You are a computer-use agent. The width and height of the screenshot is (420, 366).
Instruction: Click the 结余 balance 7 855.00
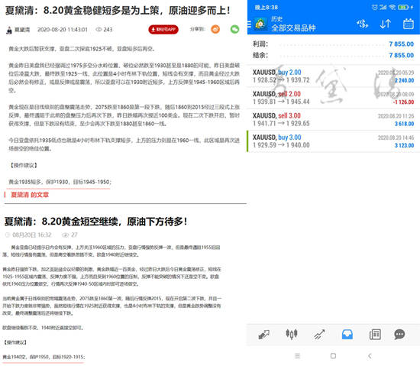[x=401, y=55]
